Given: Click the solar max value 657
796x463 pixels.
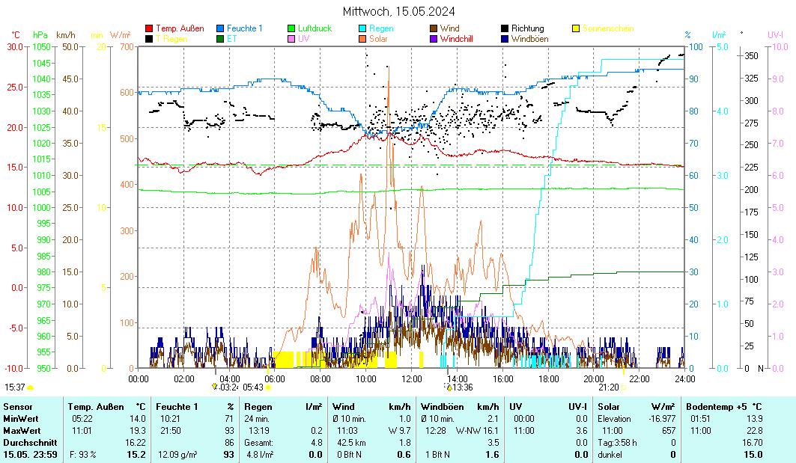Looking at the screenshot, I should tap(669, 431).
